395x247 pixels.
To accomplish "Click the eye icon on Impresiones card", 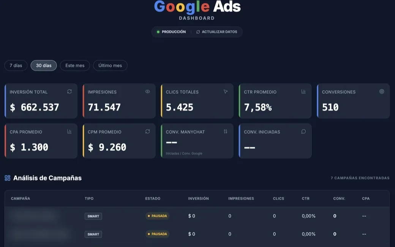I will (x=148, y=92).
